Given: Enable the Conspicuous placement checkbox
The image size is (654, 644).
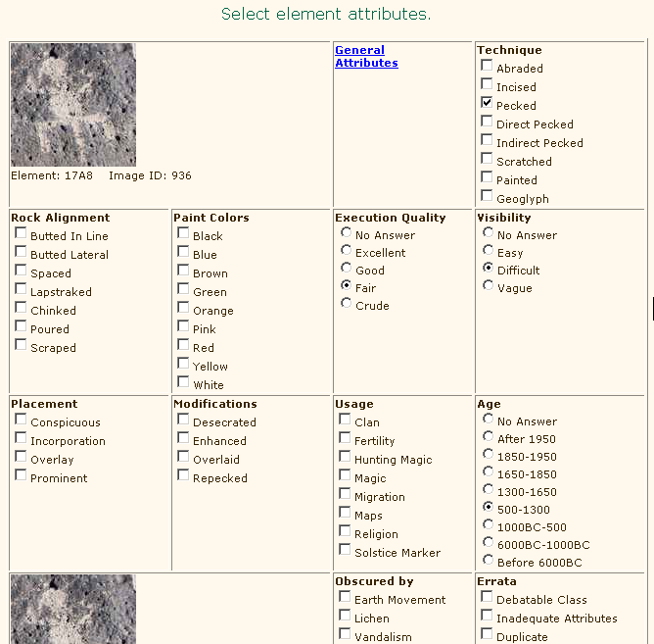Looking at the screenshot, I should [x=21, y=420].
